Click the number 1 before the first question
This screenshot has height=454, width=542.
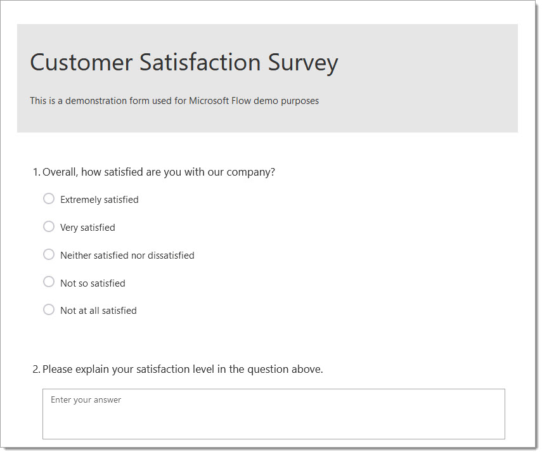pos(35,172)
